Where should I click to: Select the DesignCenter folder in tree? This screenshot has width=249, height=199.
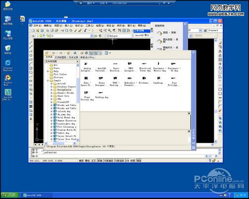click(62, 90)
